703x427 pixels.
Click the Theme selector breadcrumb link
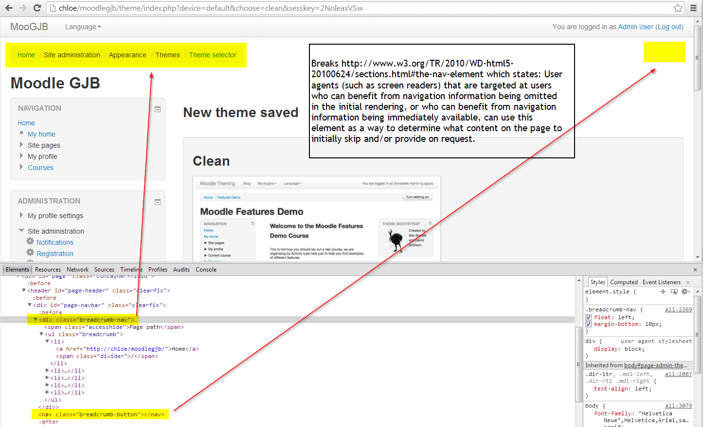click(x=213, y=55)
